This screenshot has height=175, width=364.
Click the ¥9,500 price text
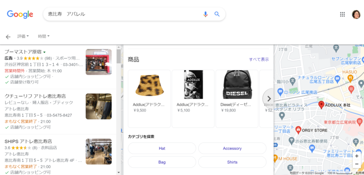(x=140, y=111)
